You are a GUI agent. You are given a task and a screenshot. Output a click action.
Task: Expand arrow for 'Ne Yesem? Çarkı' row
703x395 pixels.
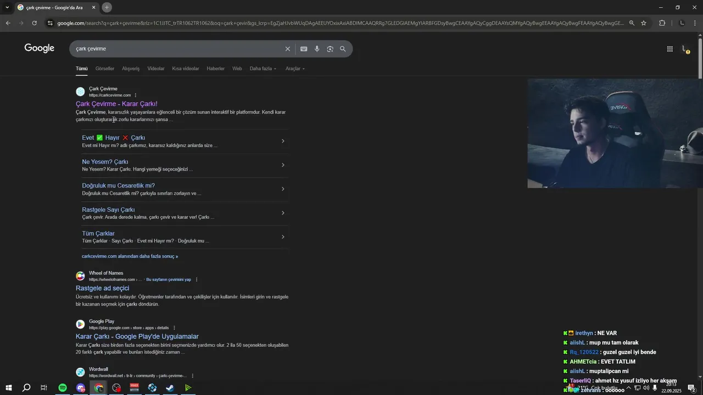coord(283,165)
